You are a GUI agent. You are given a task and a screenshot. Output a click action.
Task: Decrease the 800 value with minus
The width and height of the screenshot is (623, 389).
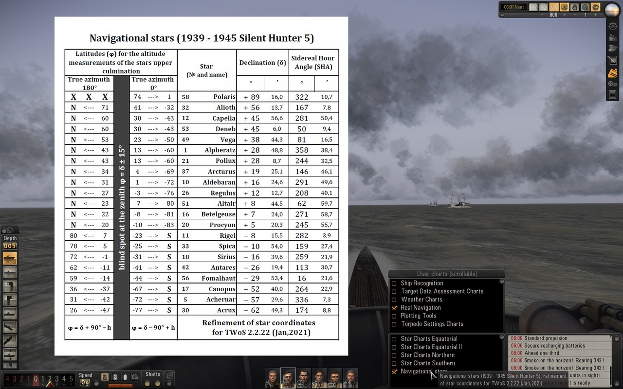(542, 15)
